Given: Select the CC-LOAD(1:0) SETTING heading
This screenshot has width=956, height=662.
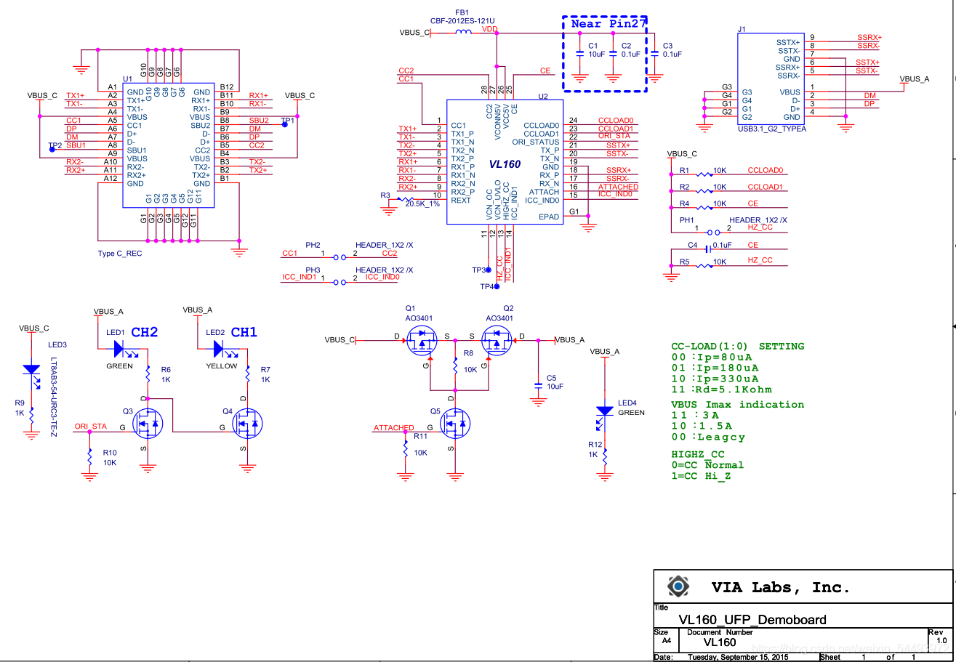Looking at the screenshot, I should point(737,347).
